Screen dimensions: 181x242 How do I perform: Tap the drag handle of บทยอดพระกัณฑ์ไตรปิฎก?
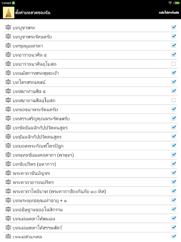point(8,146)
